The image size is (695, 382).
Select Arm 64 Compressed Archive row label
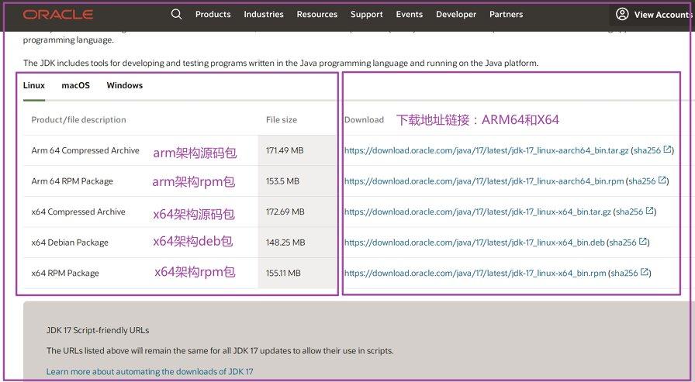(x=85, y=150)
